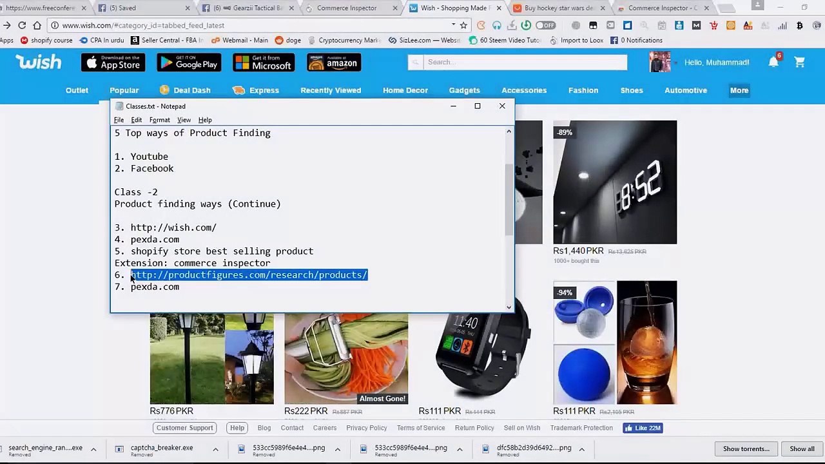Viewport: 825px width, 464px height.
Task: Click the red shopping cart extension icon
Action: tap(713, 26)
